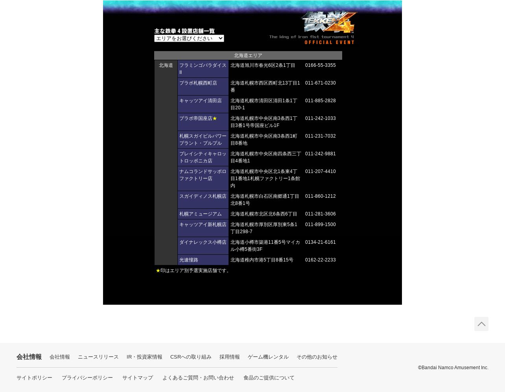
Task: Click phone number 0134-21-6161
Action: pyautogui.click(x=321, y=242)
